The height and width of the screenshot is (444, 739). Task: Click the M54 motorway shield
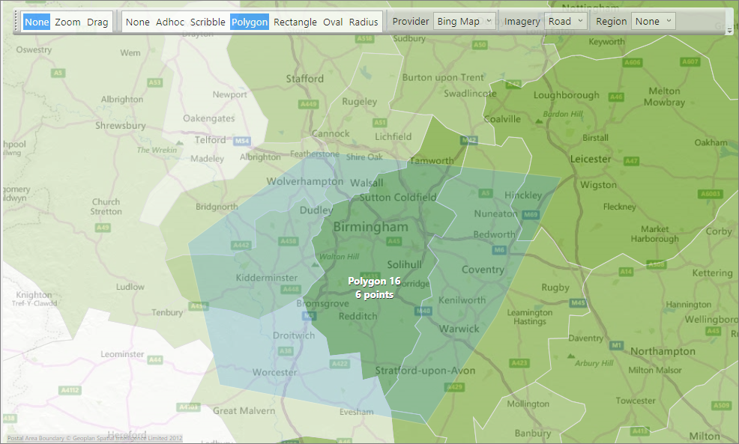point(242,141)
